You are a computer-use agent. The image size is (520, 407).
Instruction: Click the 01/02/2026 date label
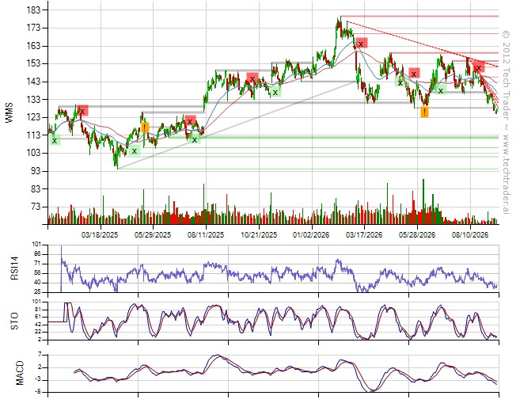pyautogui.click(x=311, y=235)
